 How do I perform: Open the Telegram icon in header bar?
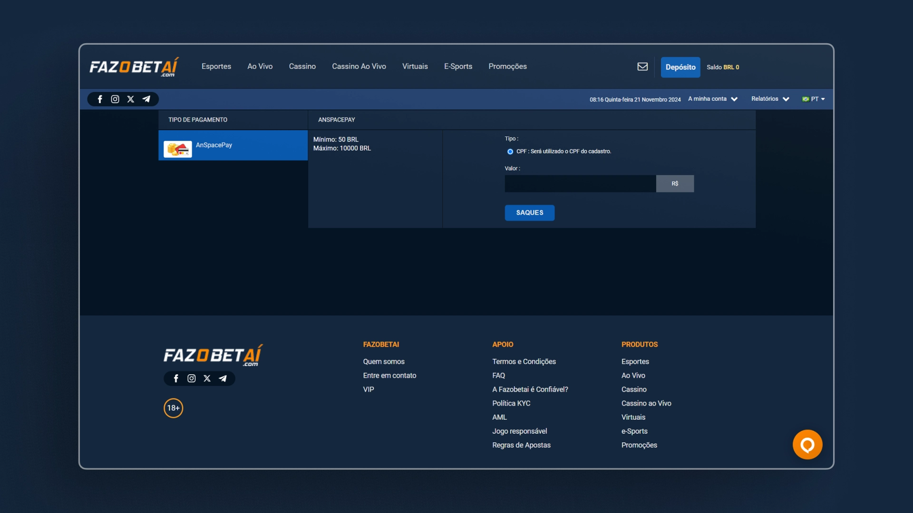click(x=146, y=99)
